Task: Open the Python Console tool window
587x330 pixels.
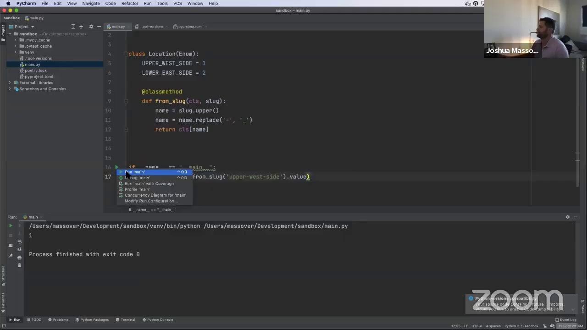Action: point(157,320)
